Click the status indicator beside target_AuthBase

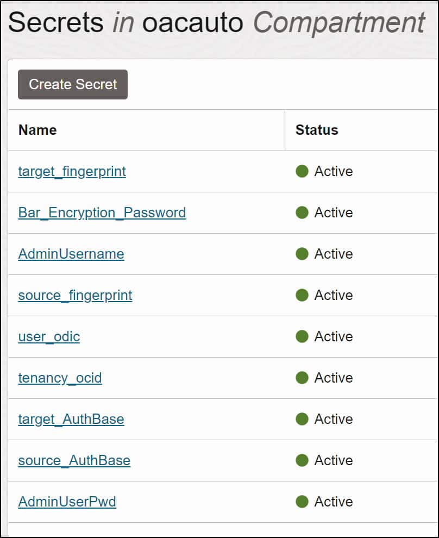point(302,419)
